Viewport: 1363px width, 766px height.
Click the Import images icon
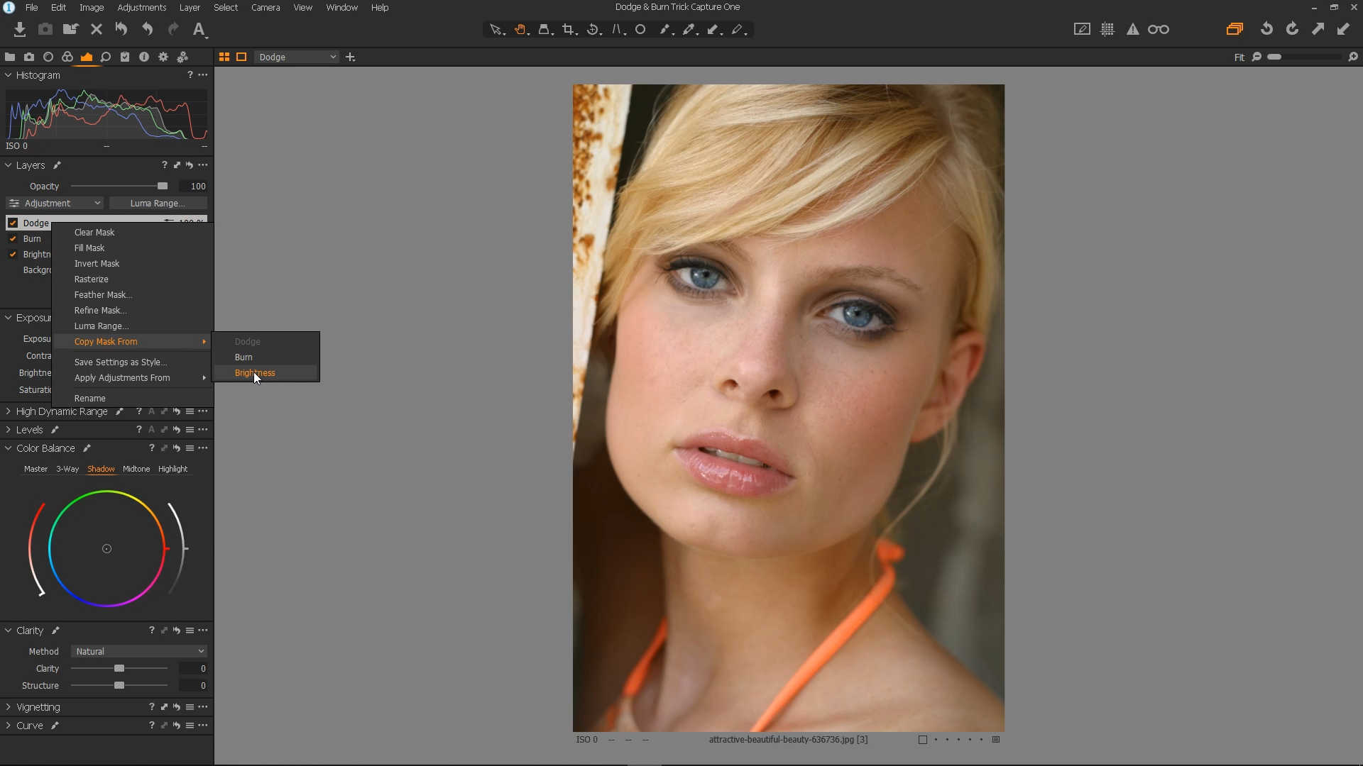(x=20, y=29)
